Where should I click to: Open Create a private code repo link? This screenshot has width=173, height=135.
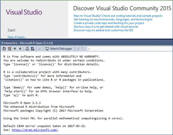tap(109, 23)
